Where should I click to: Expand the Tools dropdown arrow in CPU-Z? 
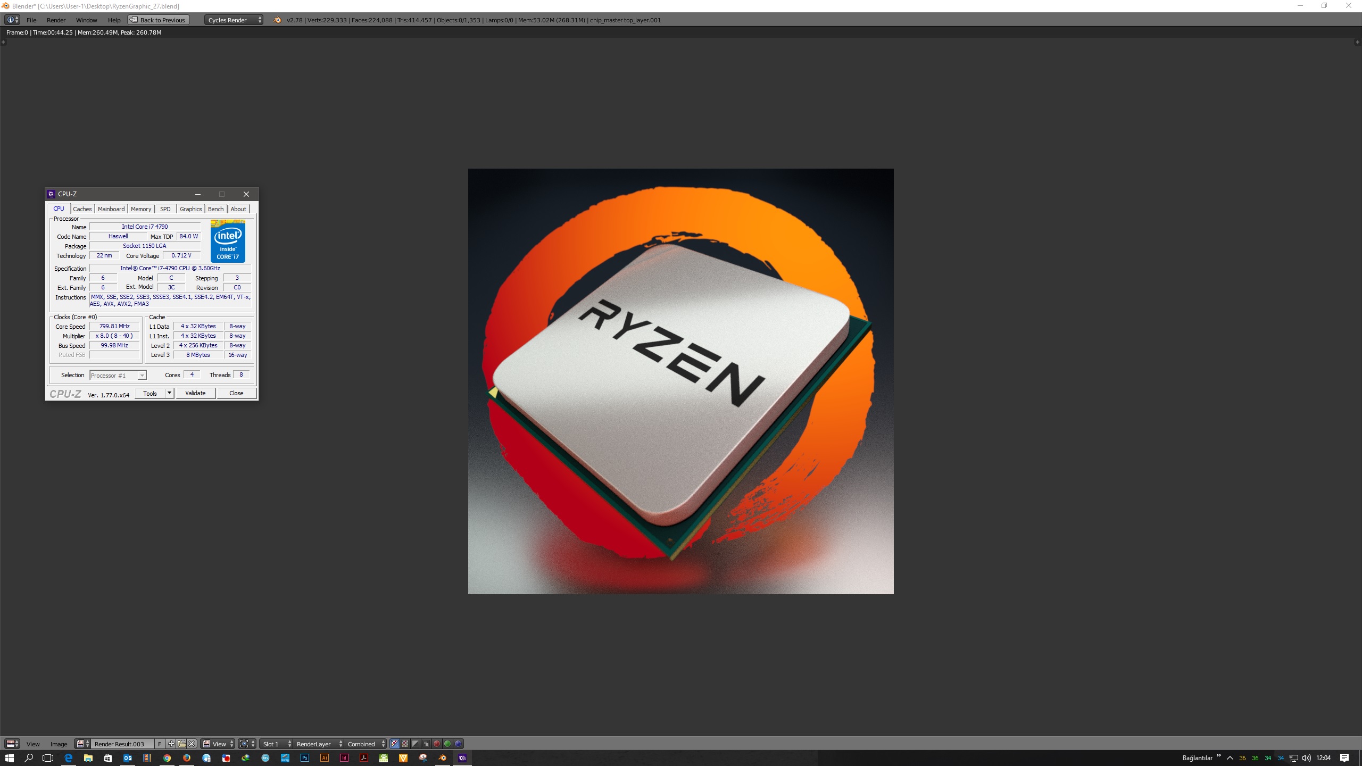(169, 394)
